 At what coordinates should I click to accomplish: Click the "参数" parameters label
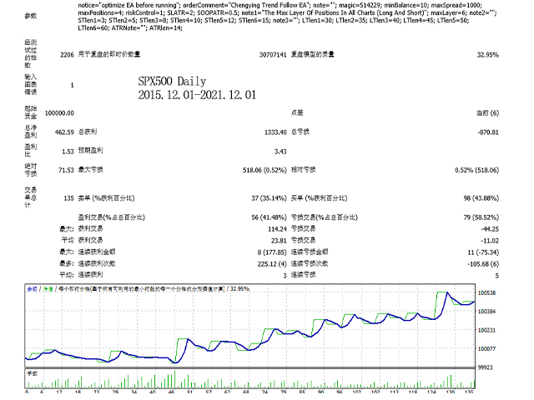[x=31, y=16]
